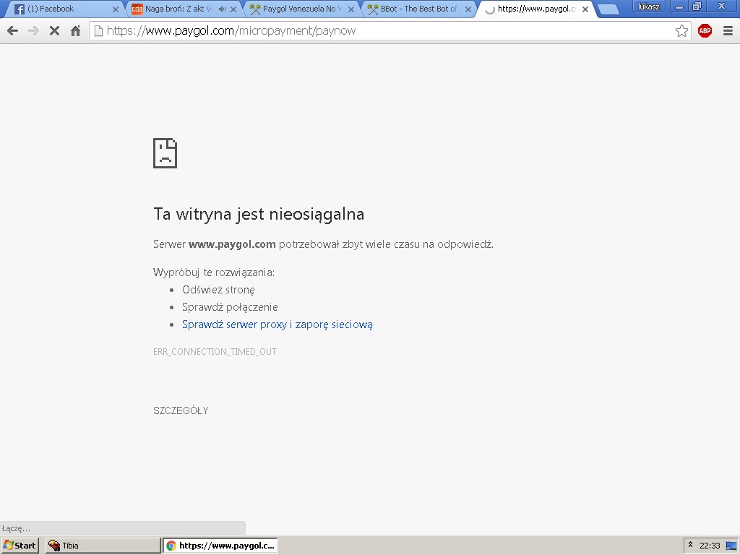Mute the audio icon on Naga broń tab

tap(222, 9)
